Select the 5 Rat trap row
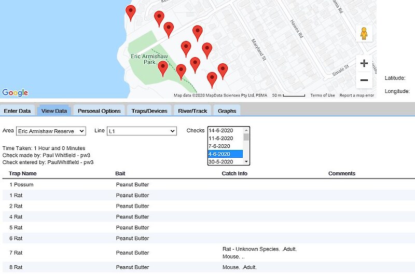This screenshot has height=274, width=415. click(209, 227)
